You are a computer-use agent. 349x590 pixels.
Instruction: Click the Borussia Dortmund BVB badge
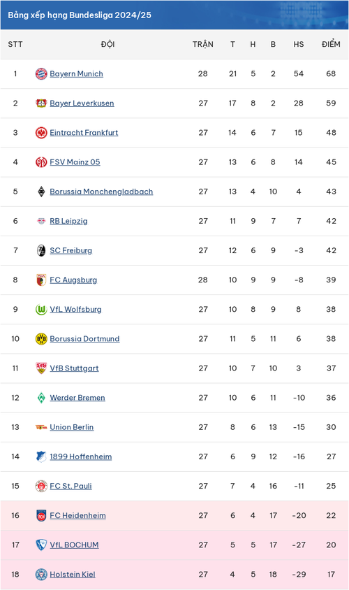[41, 338]
